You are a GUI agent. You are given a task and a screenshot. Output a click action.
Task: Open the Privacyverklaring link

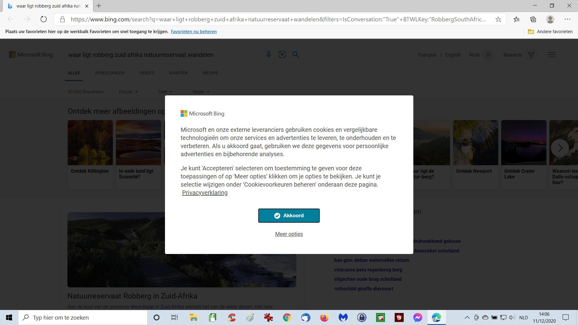[x=205, y=193]
